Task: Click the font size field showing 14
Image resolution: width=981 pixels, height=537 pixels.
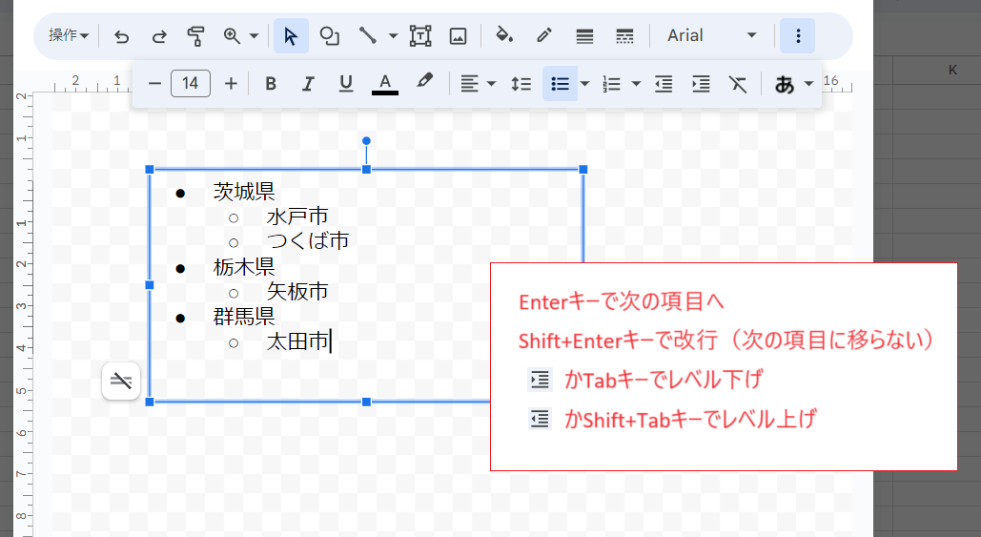Action: [191, 83]
